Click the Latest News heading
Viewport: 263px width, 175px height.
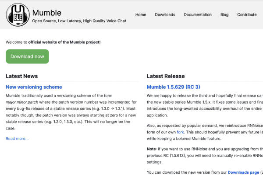22,76
